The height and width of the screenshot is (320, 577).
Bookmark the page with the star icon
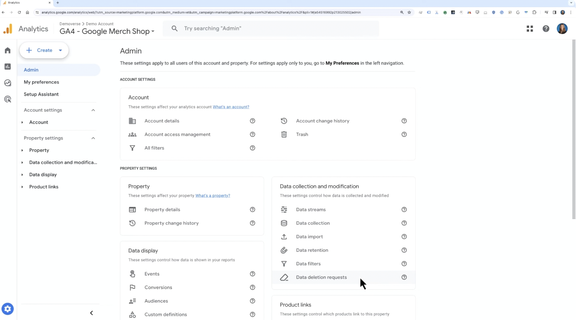coord(409,12)
